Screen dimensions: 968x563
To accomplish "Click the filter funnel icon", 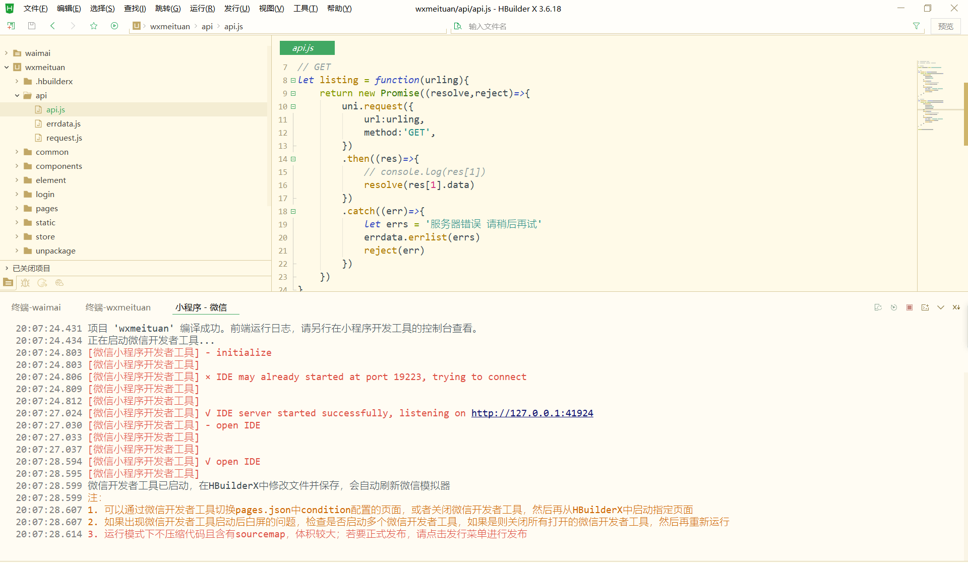I will pos(917,26).
